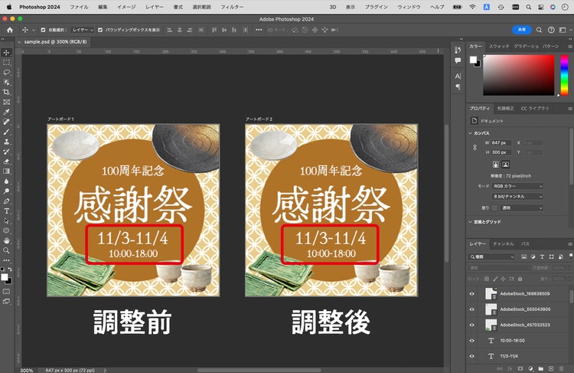
Task: Select the Pen tool
Action: pyautogui.click(x=7, y=201)
